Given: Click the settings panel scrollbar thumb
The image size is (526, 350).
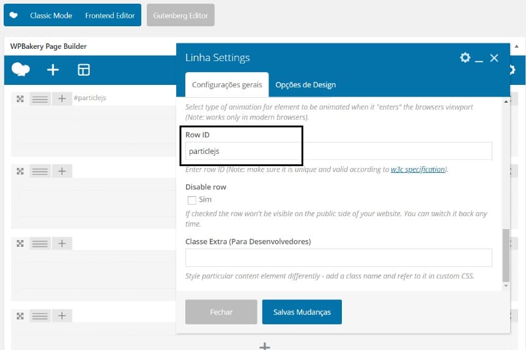Looking at the screenshot, I should point(506,255).
